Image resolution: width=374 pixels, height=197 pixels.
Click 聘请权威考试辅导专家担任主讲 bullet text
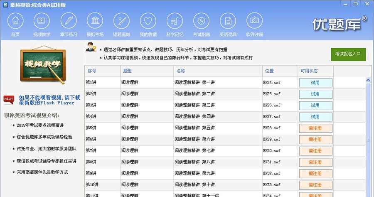[x=47, y=161]
